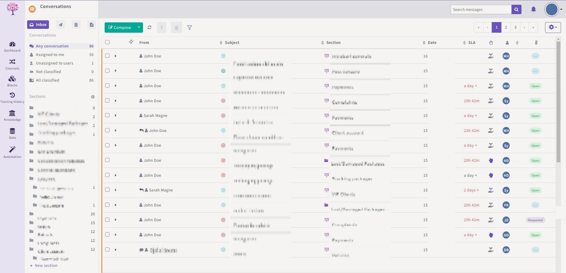Click the app logo in top-left
Viewport: 566px width, 273px height.
(12, 9)
